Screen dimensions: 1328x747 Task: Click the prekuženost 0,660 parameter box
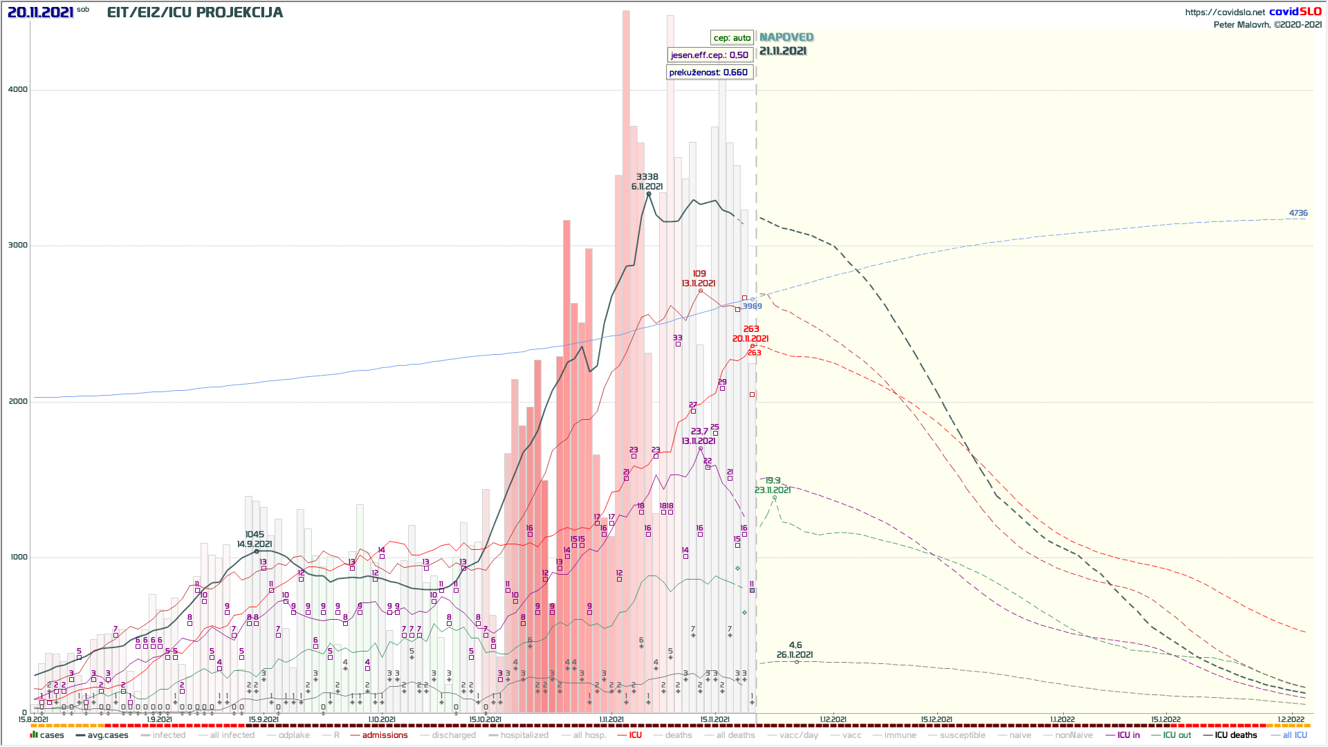point(709,72)
